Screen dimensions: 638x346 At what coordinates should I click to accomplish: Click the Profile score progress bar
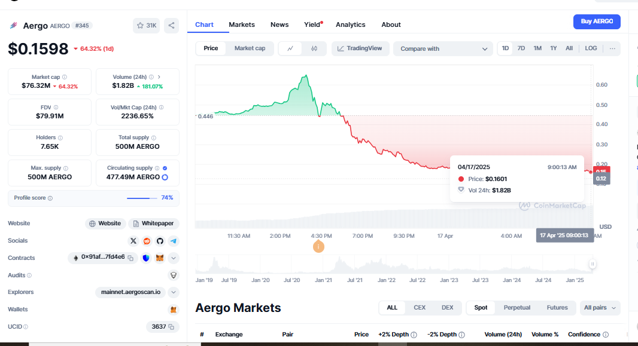[142, 198]
